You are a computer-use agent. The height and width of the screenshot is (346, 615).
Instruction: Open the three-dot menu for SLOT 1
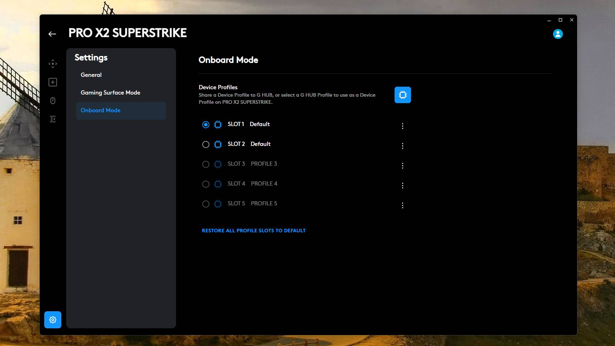[x=402, y=126]
